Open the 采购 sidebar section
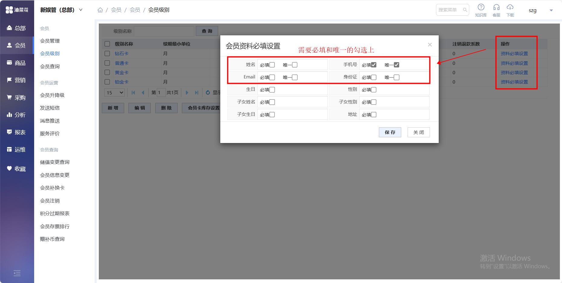The height and width of the screenshot is (283, 562). coord(17,97)
